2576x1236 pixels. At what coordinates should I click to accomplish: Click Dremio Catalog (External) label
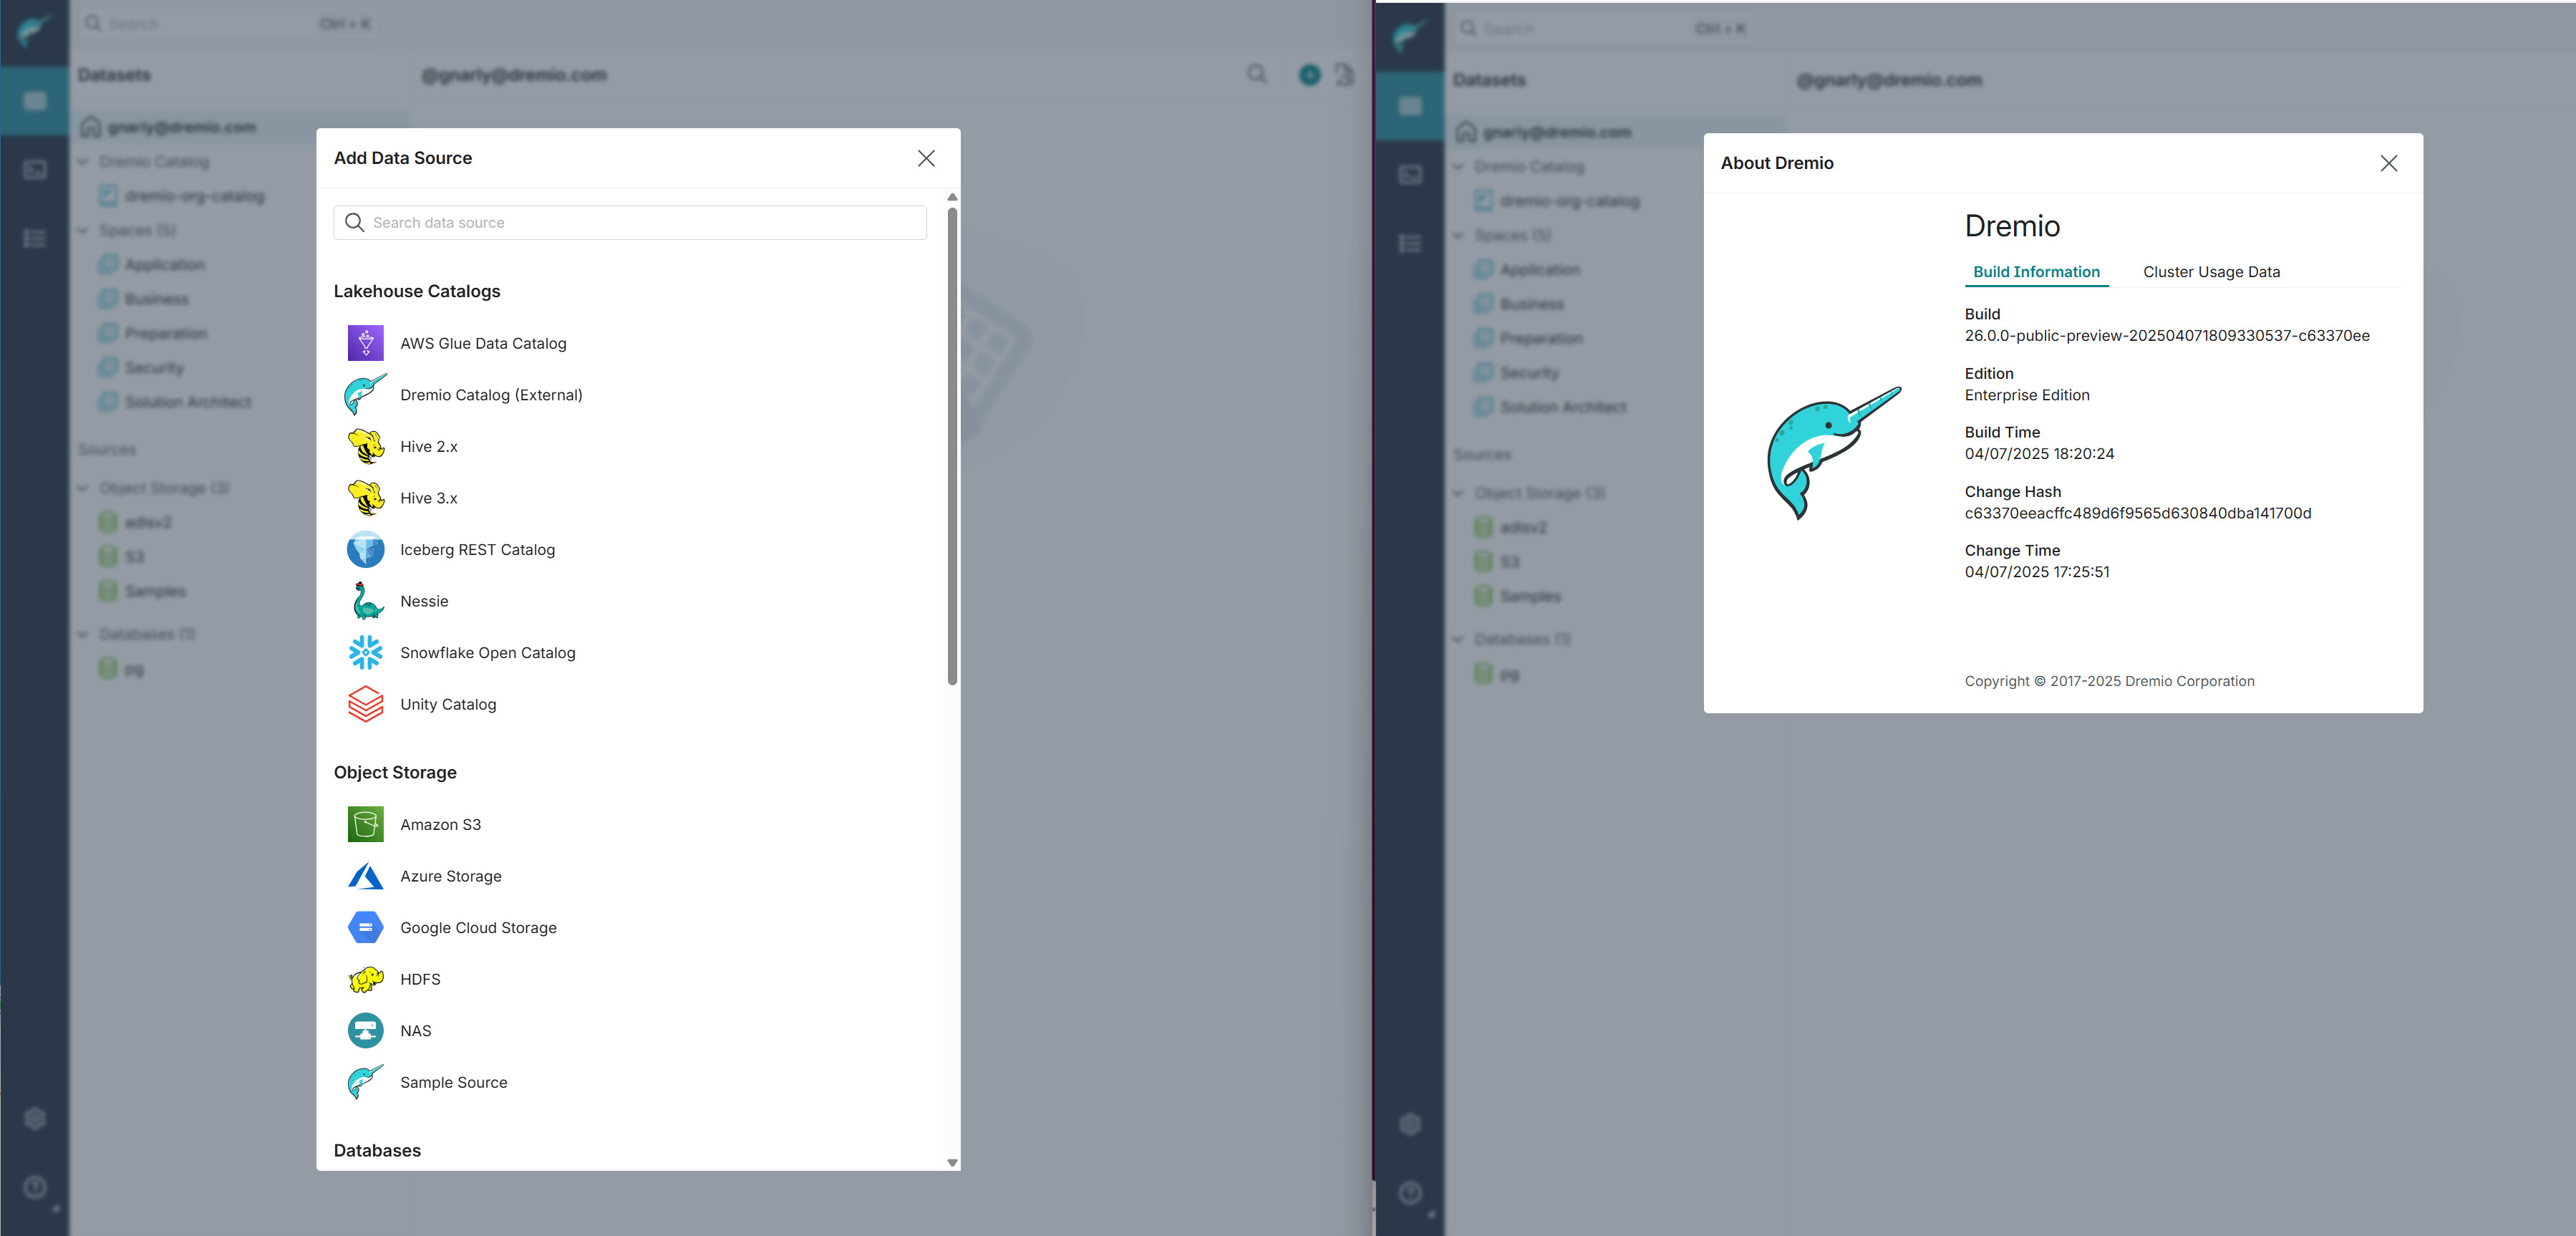pos(491,395)
